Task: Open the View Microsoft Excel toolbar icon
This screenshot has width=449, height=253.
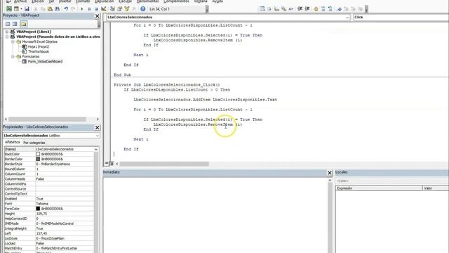Action: pos(9,9)
